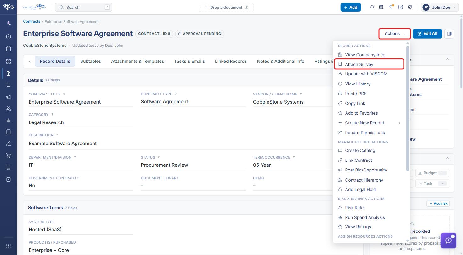Open the Actions dropdown

pos(395,34)
